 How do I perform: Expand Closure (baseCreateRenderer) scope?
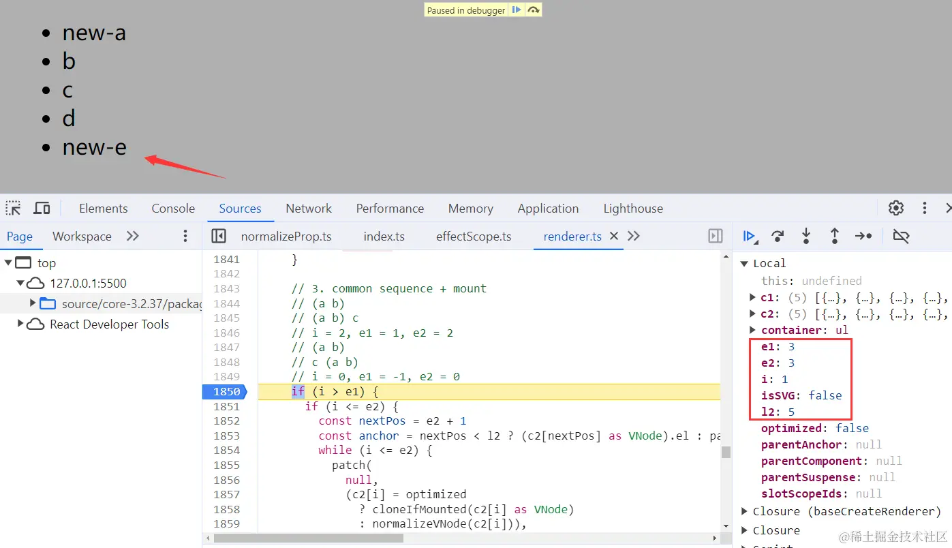click(744, 511)
